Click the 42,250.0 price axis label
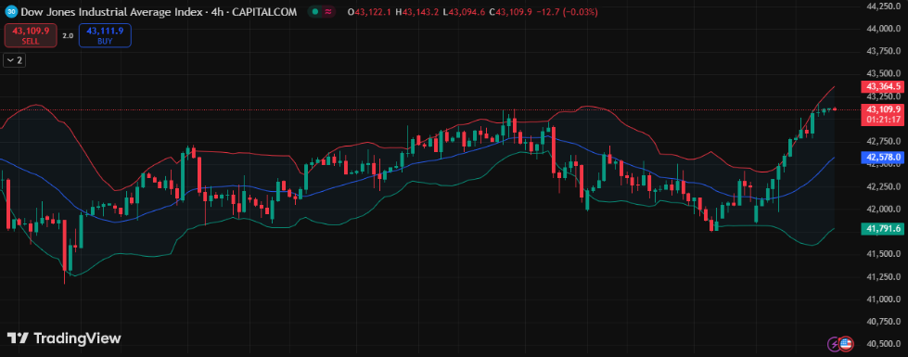This screenshot has width=908, height=357. coord(884,187)
